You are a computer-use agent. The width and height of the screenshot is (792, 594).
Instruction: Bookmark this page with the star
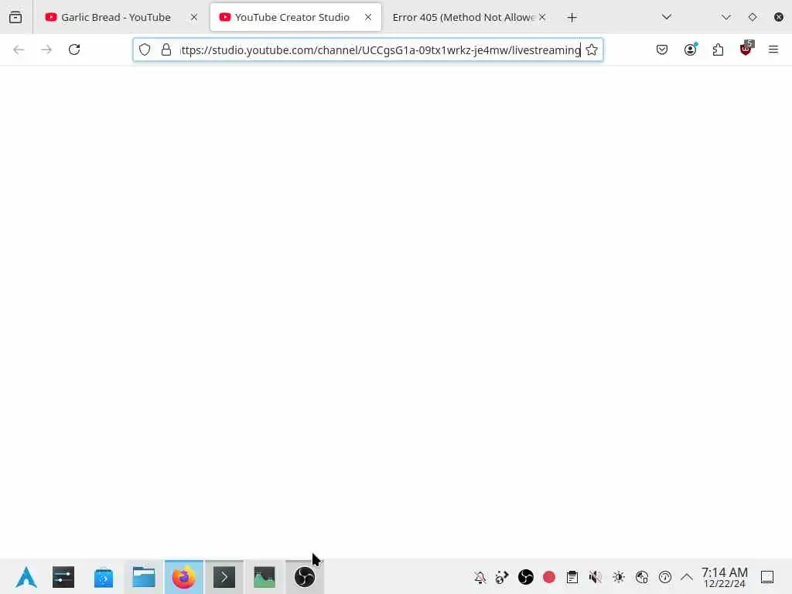(592, 49)
